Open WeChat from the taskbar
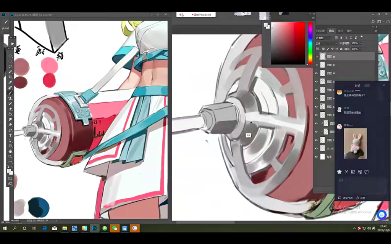Screen dimensions: 391x244 click(x=114, y=228)
